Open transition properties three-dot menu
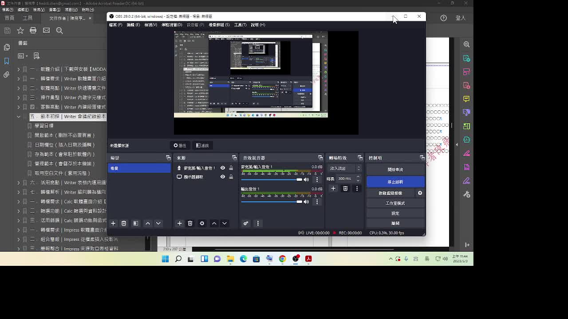Viewport: 568px width, 319px height. coord(357,188)
